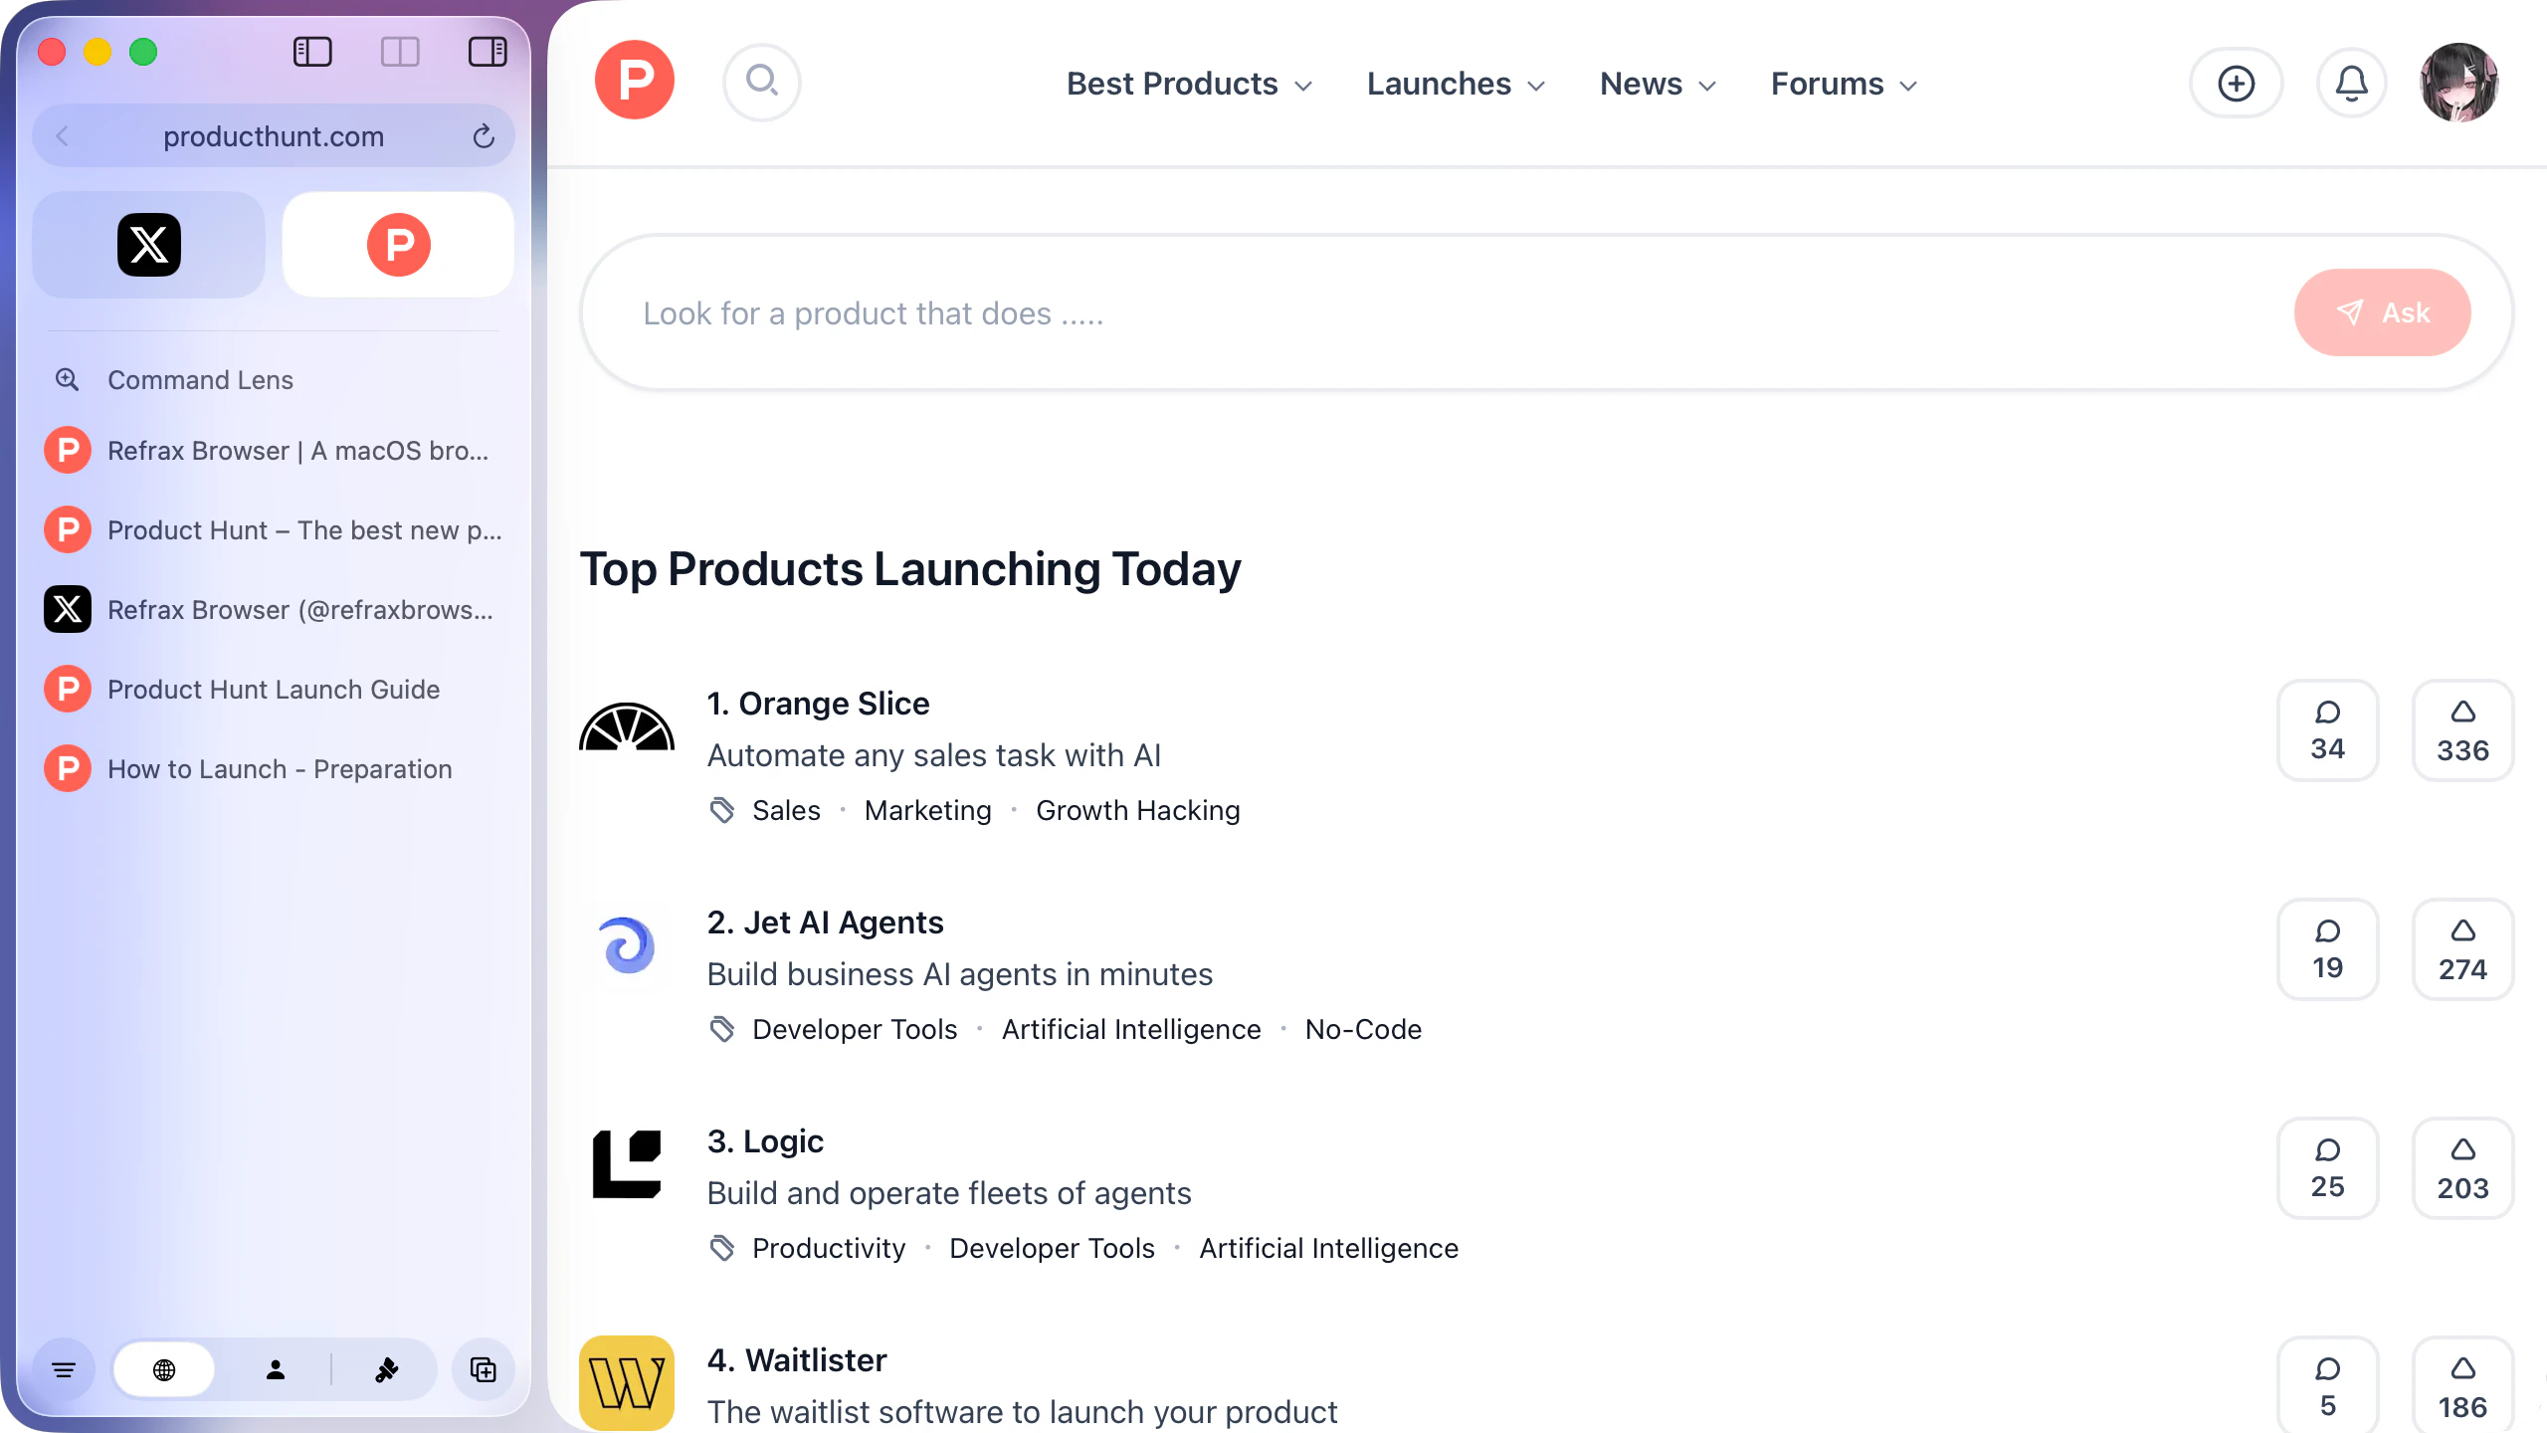Image resolution: width=2547 pixels, height=1433 pixels.
Task: Click the producthunt.com address field
Action: [x=274, y=136]
